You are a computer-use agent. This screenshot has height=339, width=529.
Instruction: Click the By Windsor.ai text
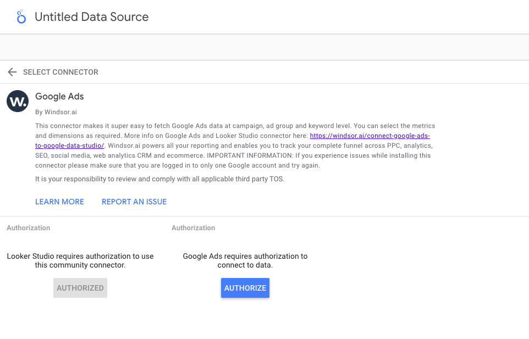(56, 112)
